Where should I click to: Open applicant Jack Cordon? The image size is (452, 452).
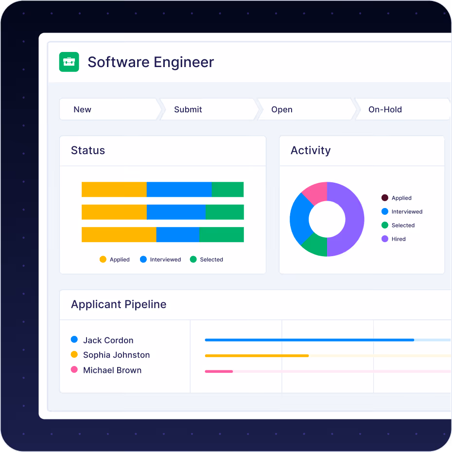(x=108, y=340)
